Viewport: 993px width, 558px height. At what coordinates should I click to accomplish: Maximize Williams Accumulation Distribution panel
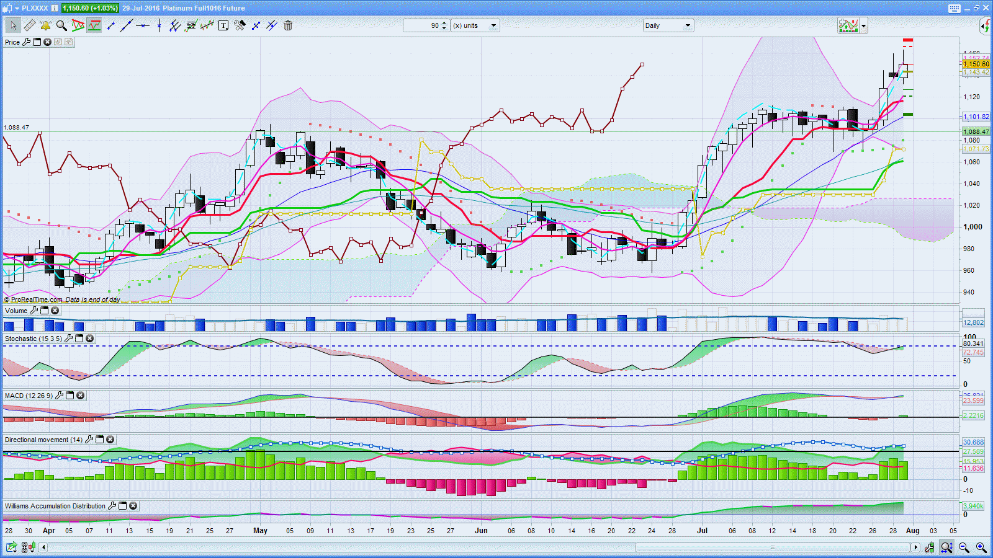[x=123, y=506]
